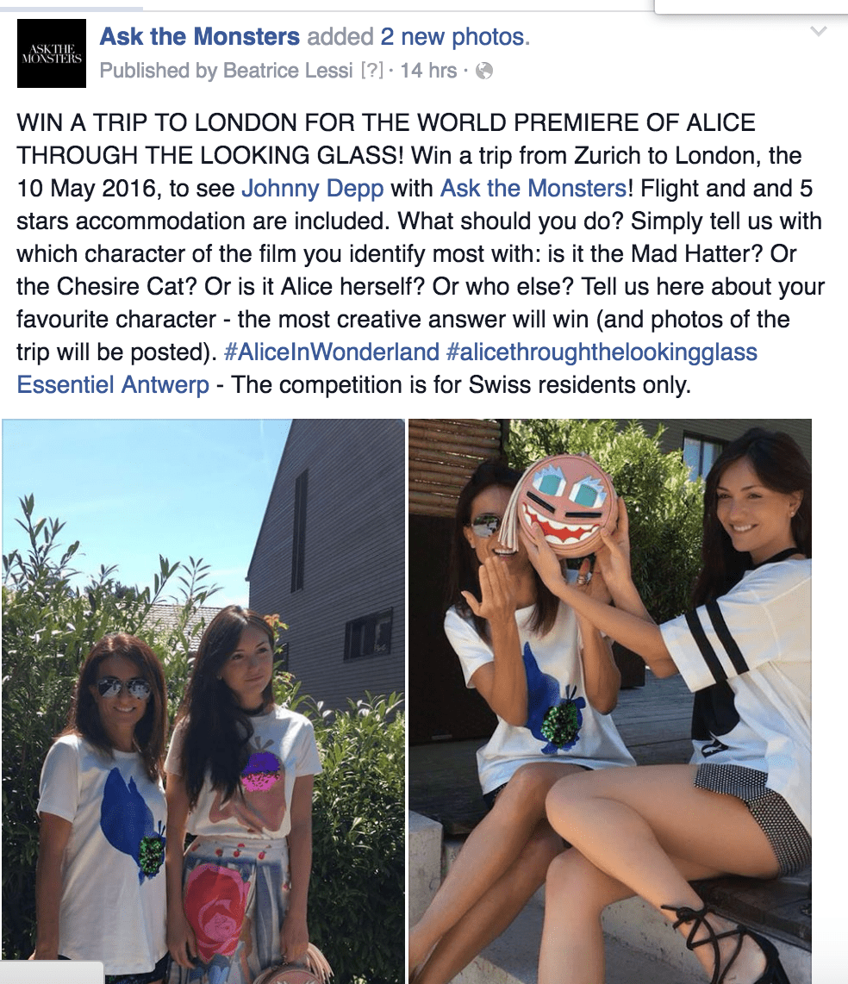Open the left photo of two women standing
848x984 pixels.
(203, 701)
